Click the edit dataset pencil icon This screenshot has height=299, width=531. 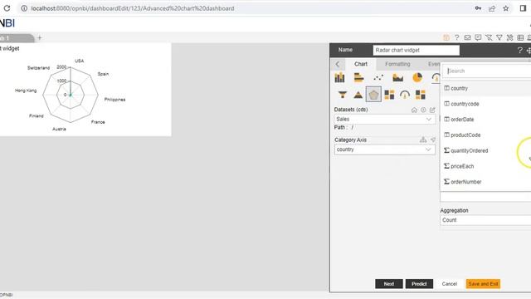coord(432,110)
